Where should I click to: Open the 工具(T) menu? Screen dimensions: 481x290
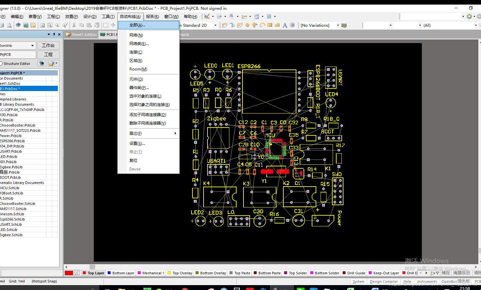coord(108,16)
